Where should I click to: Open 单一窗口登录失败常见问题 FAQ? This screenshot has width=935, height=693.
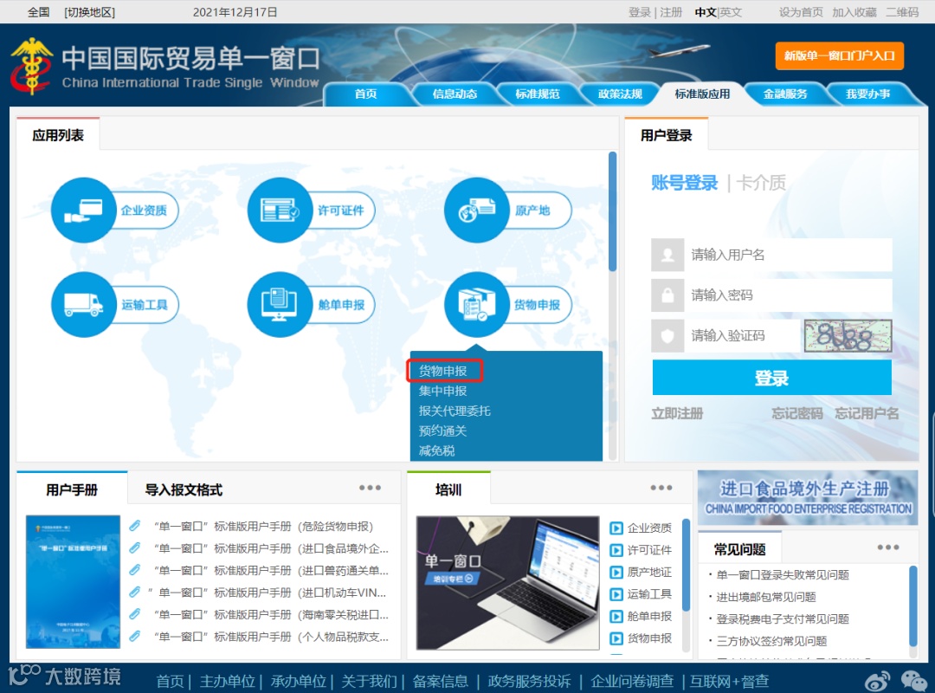click(x=783, y=575)
